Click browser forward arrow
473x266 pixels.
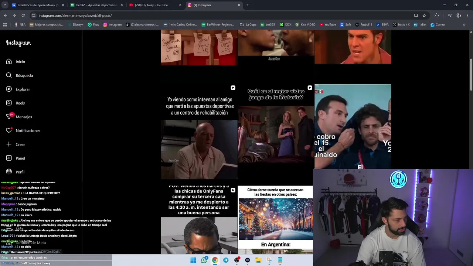click(14, 16)
